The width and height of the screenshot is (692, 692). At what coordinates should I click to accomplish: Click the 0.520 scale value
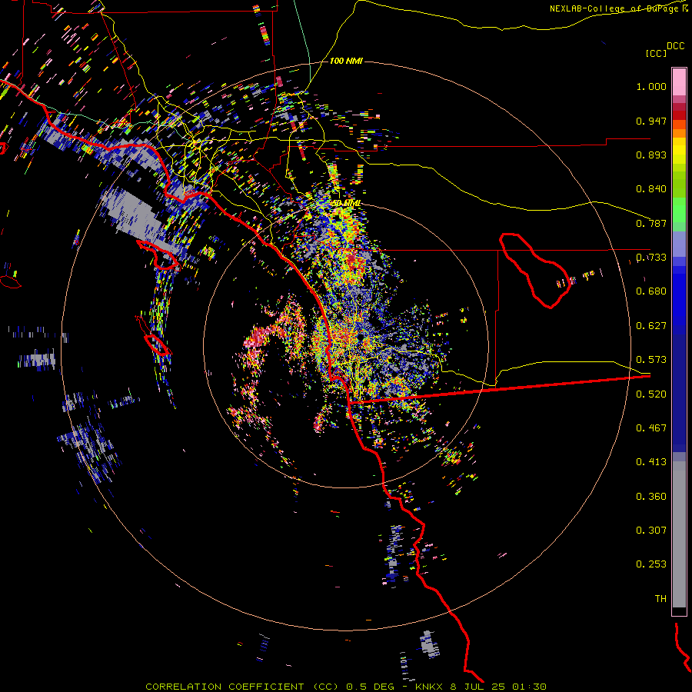(651, 394)
